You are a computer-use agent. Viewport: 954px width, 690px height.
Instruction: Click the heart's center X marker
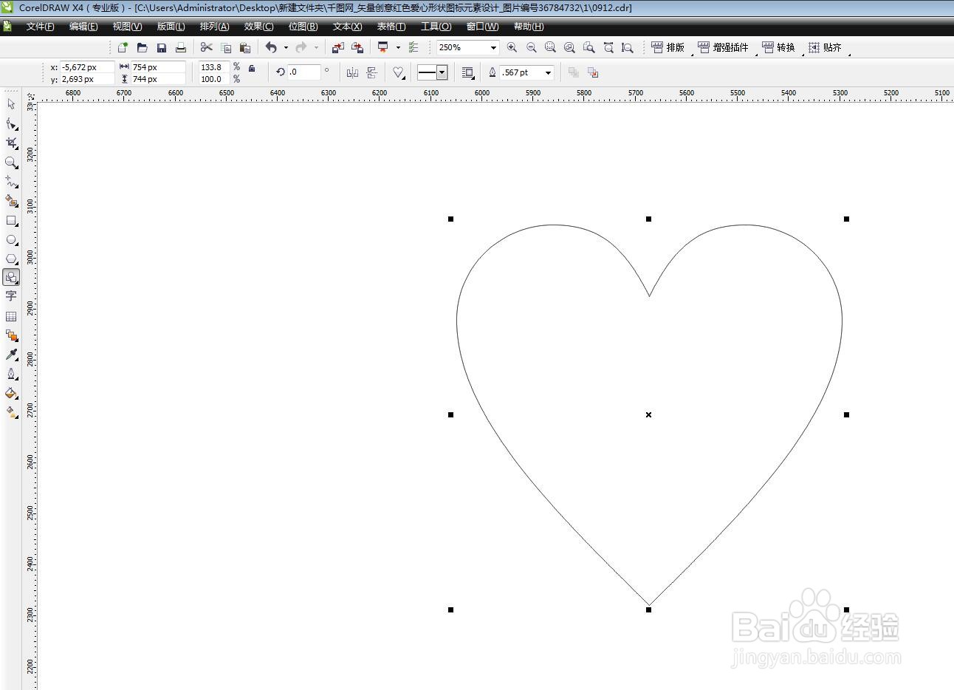coord(648,414)
